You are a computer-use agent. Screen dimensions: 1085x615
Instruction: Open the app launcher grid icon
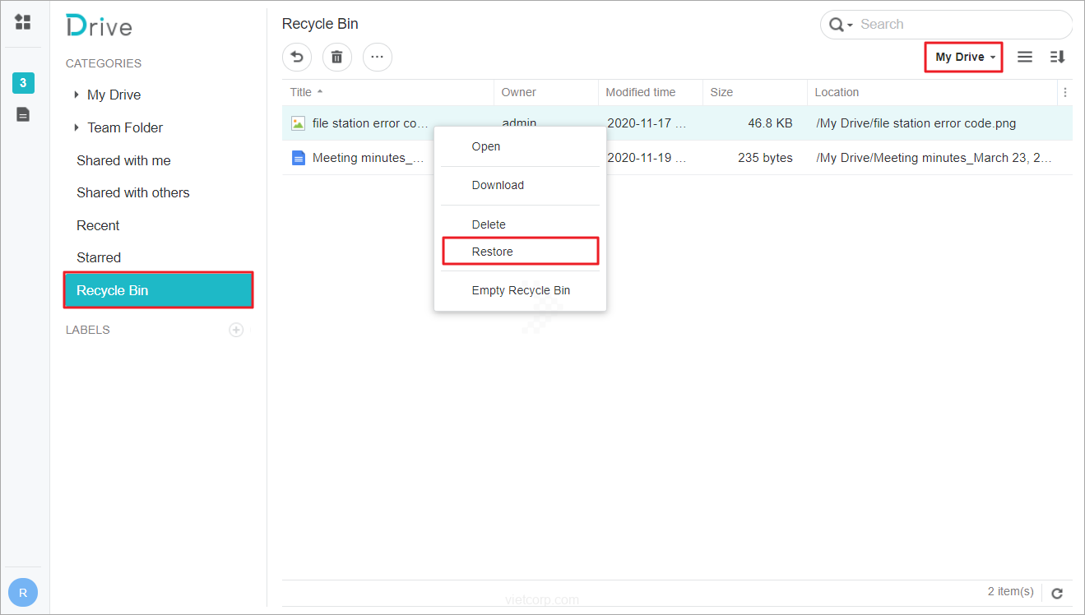tap(23, 22)
